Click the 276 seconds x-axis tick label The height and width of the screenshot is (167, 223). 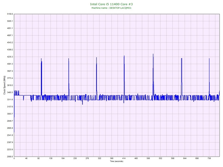[87, 158]
